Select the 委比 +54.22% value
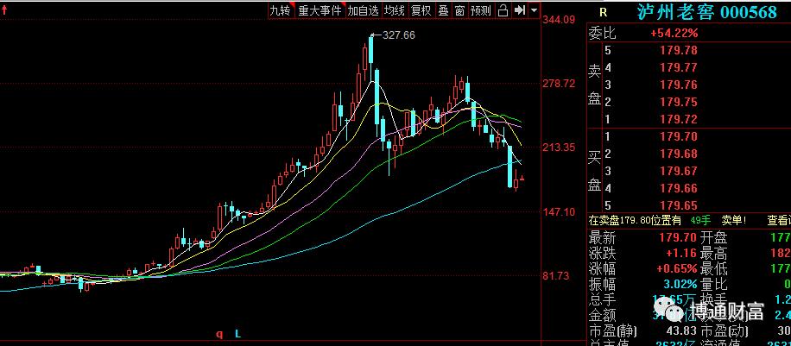Viewport: 791px width, 346px height. (x=674, y=34)
